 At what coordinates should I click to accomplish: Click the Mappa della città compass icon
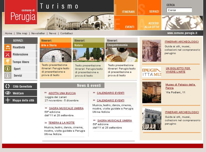8,100
